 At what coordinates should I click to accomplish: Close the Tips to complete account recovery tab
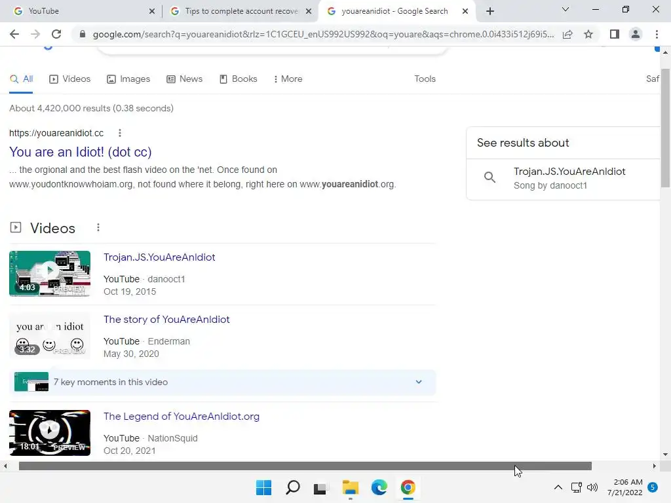point(309,12)
